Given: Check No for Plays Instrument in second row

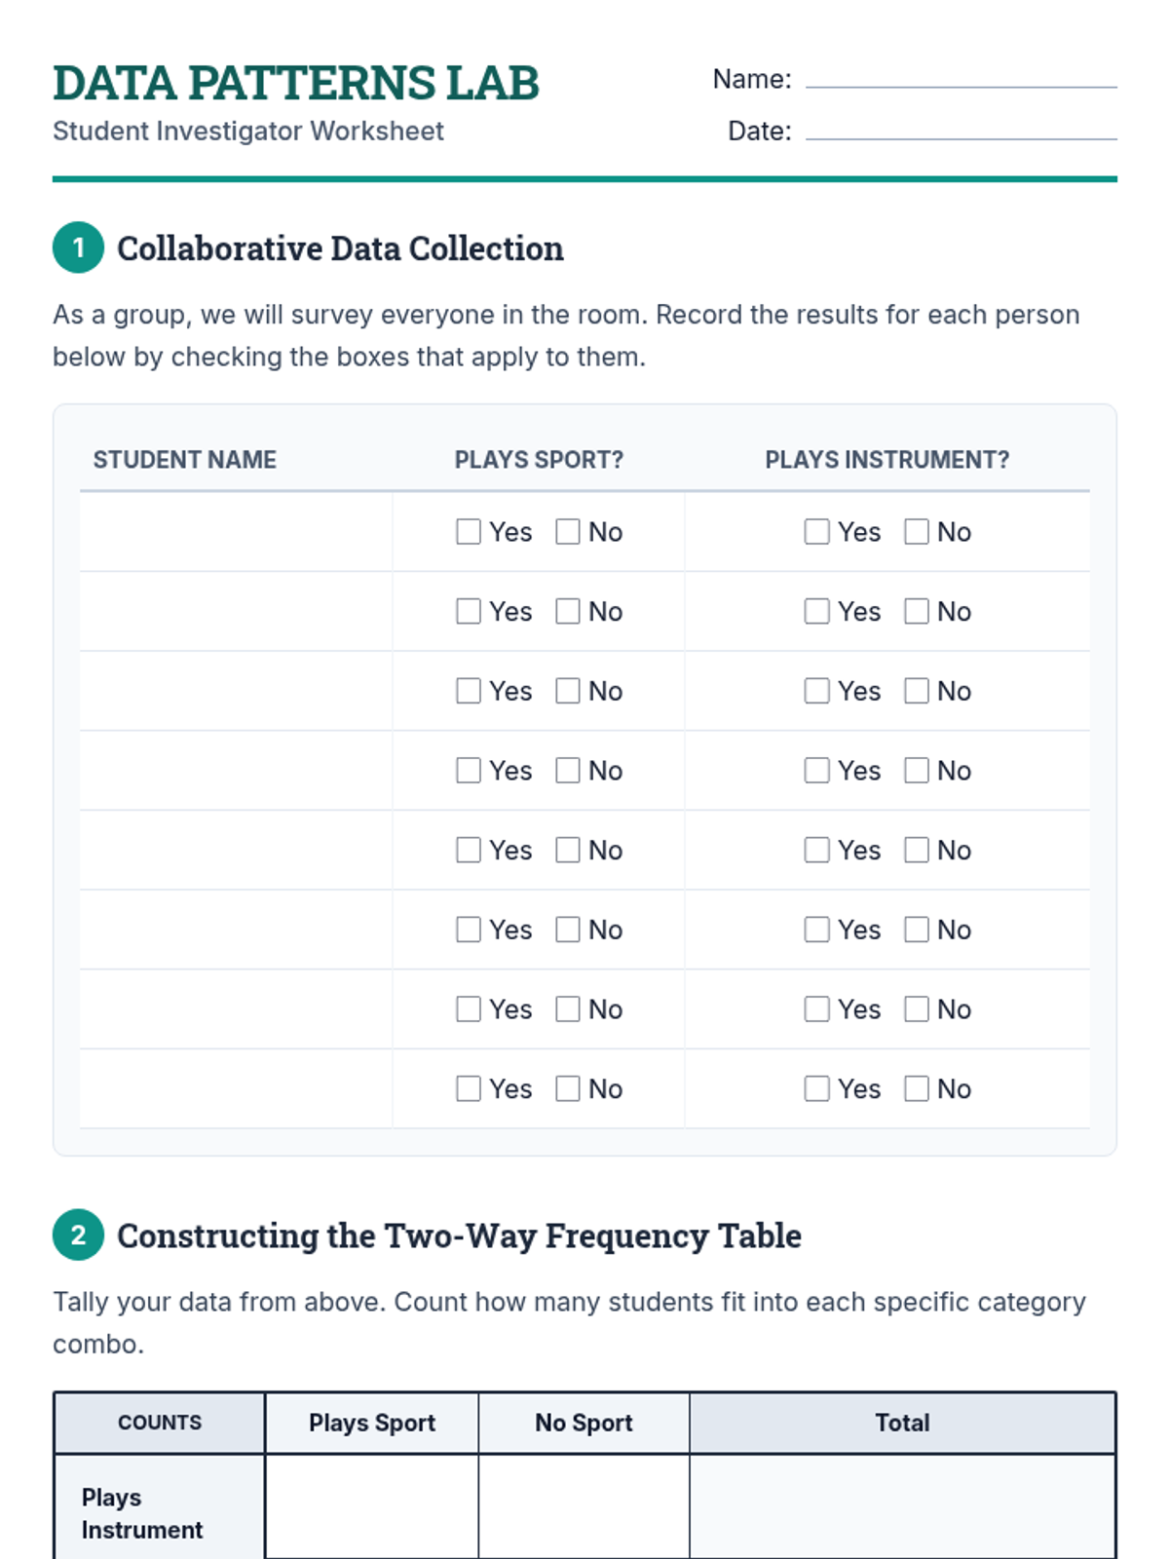Looking at the screenshot, I should pyautogui.click(x=917, y=611).
